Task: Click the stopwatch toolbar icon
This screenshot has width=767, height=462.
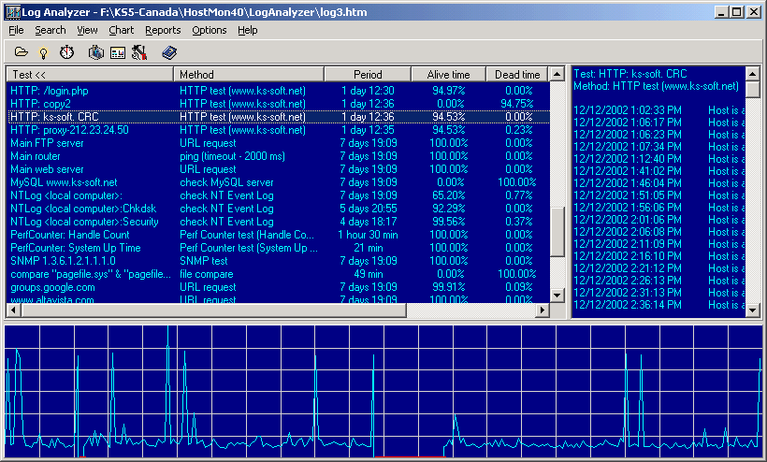Action: click(x=66, y=51)
